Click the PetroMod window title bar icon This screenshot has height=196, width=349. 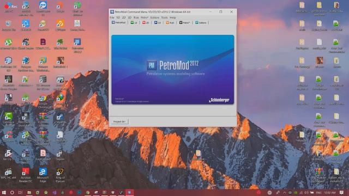112,12
